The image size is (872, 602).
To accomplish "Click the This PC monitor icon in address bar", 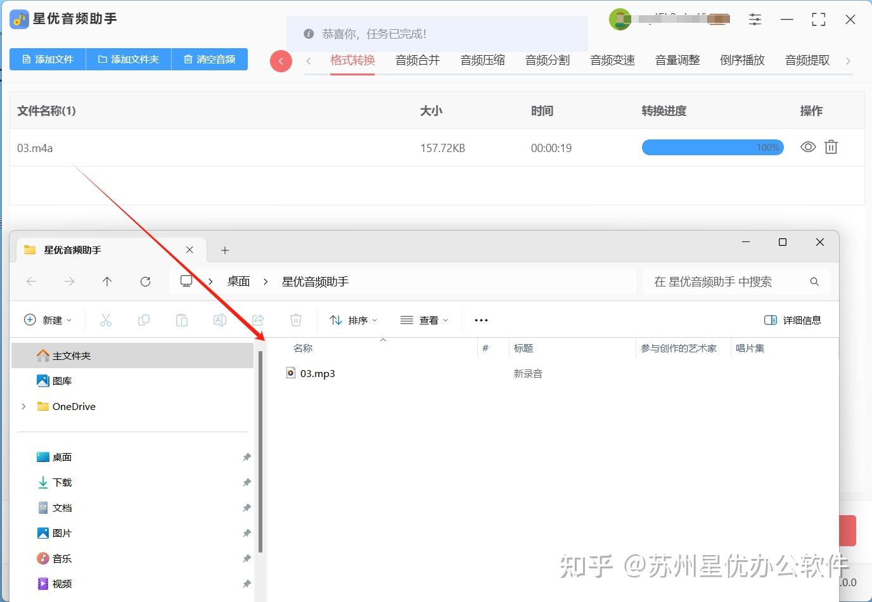I will coord(186,281).
